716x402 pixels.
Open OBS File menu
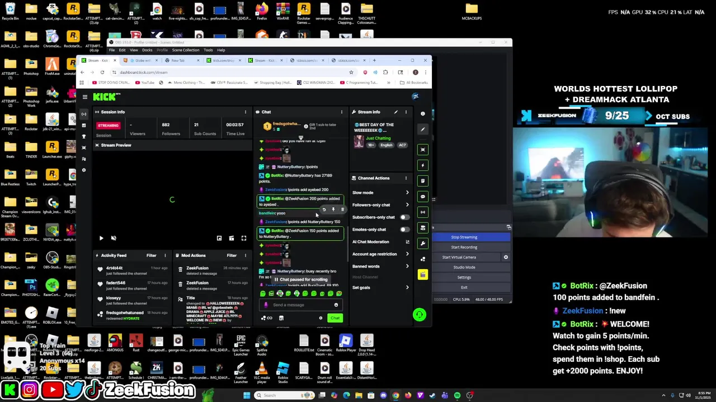pos(112,50)
